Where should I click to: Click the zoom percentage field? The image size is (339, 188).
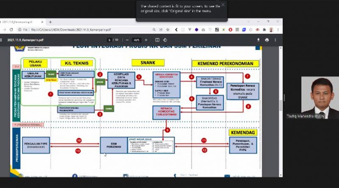point(136,40)
